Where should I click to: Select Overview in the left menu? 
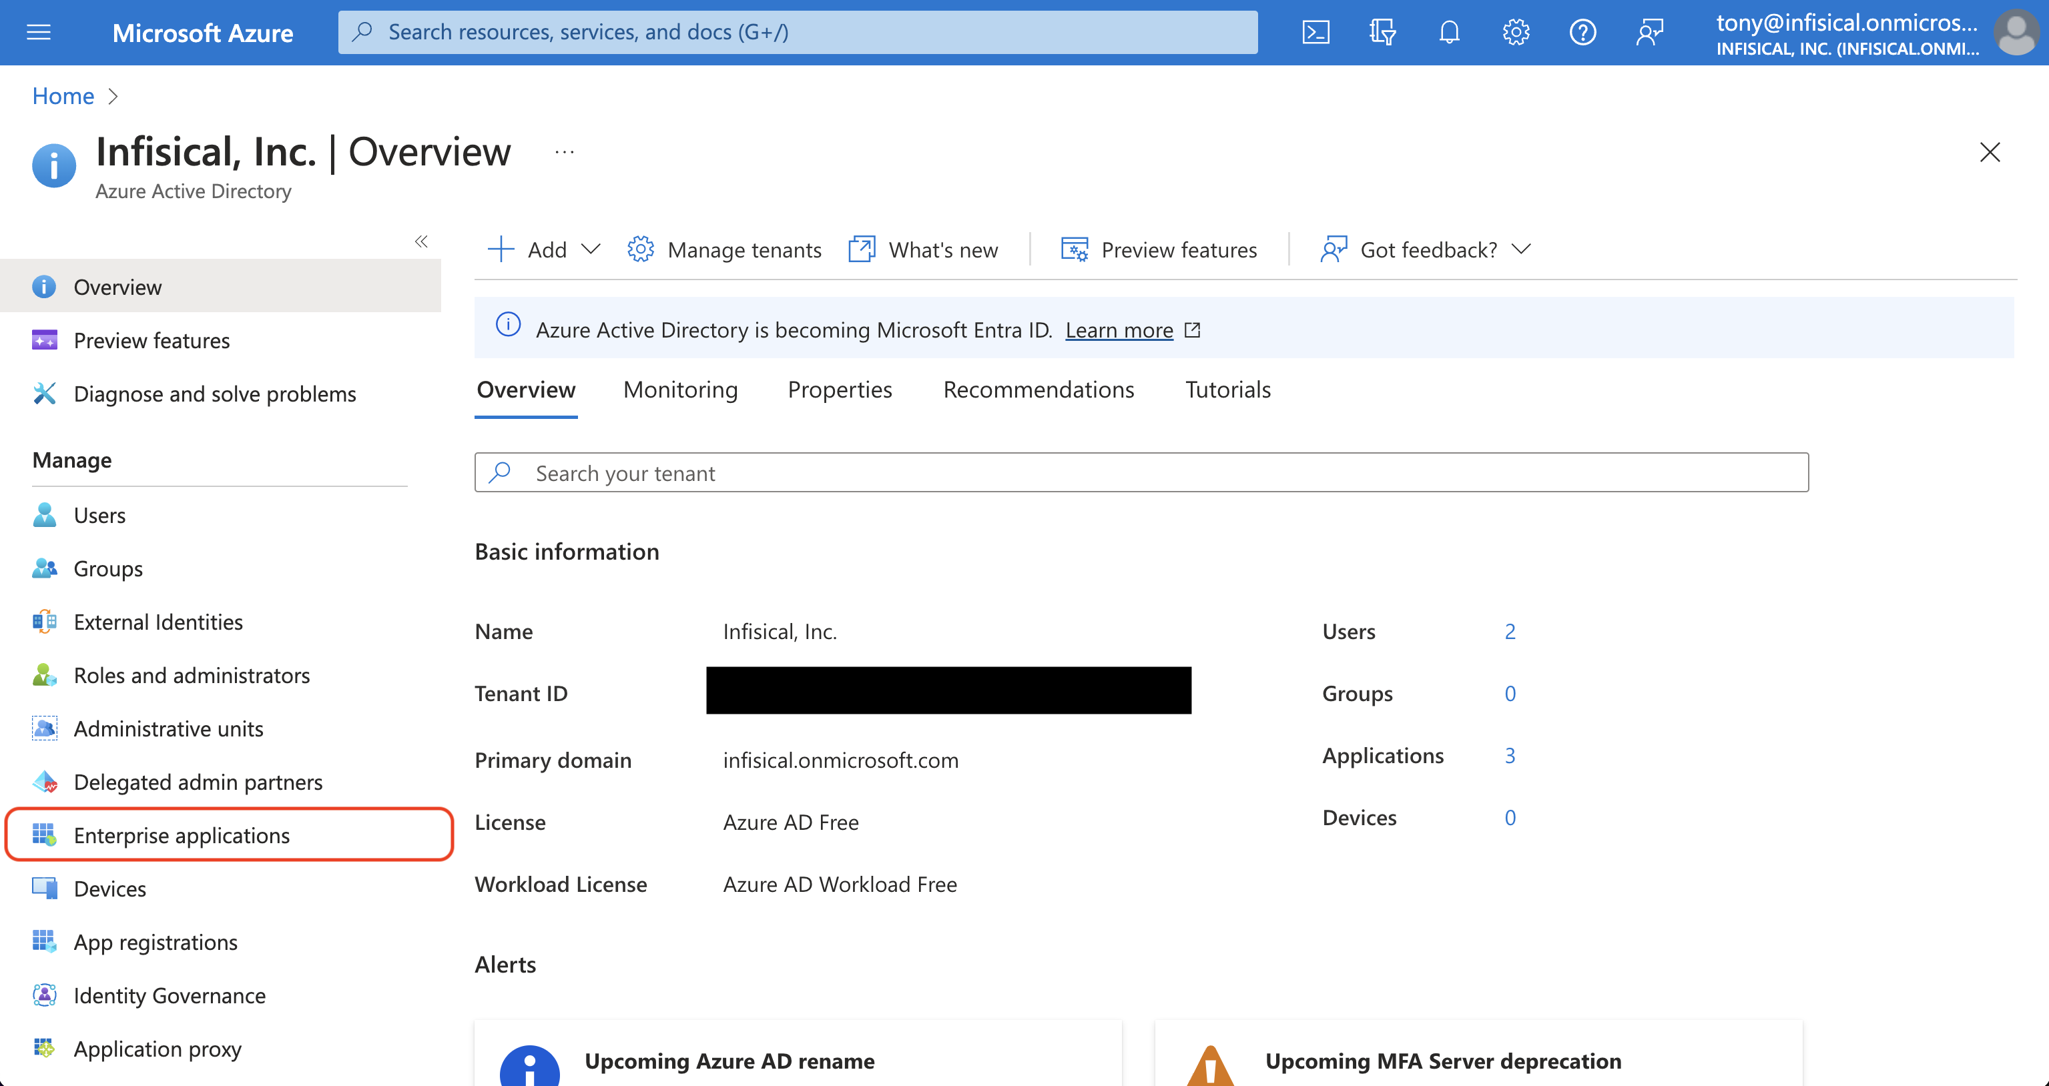(221, 287)
